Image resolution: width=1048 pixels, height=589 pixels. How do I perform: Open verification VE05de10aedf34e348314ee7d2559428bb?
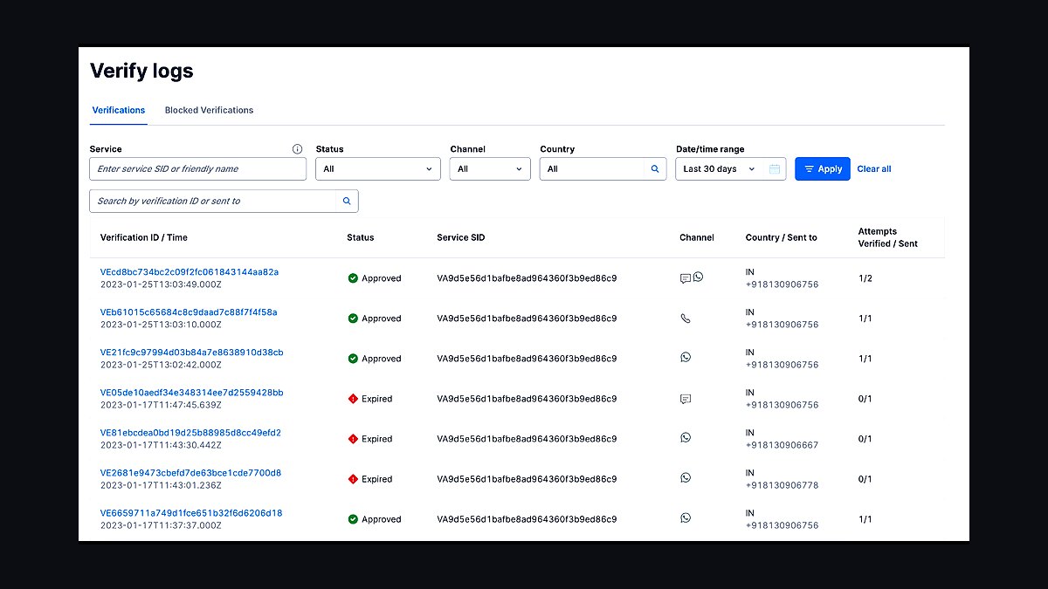[x=192, y=393]
